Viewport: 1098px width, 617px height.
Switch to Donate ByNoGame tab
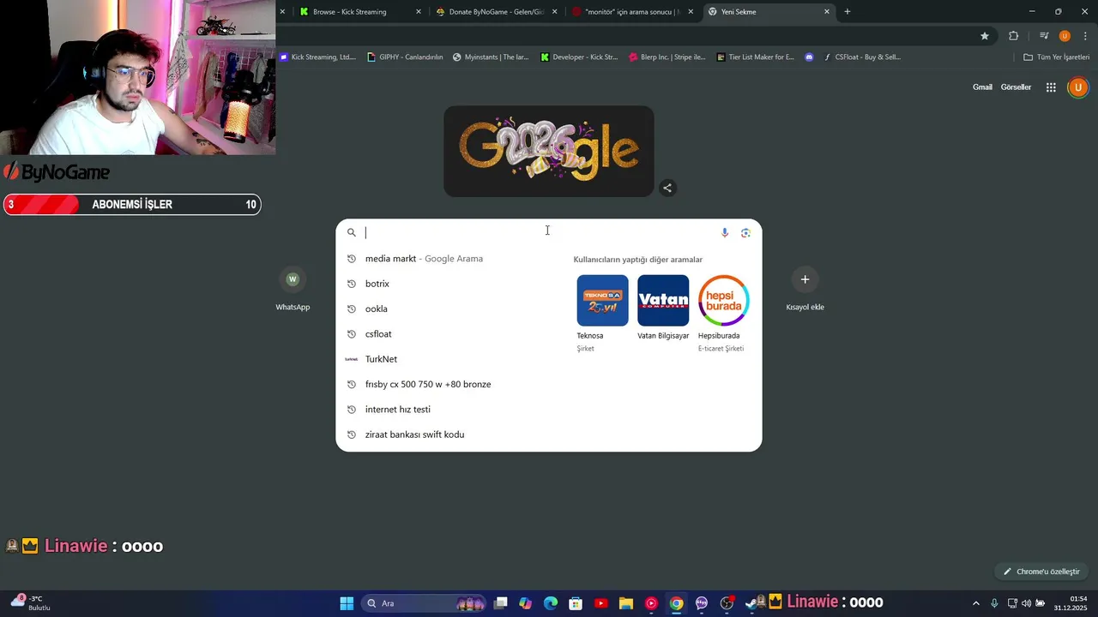pos(497,12)
